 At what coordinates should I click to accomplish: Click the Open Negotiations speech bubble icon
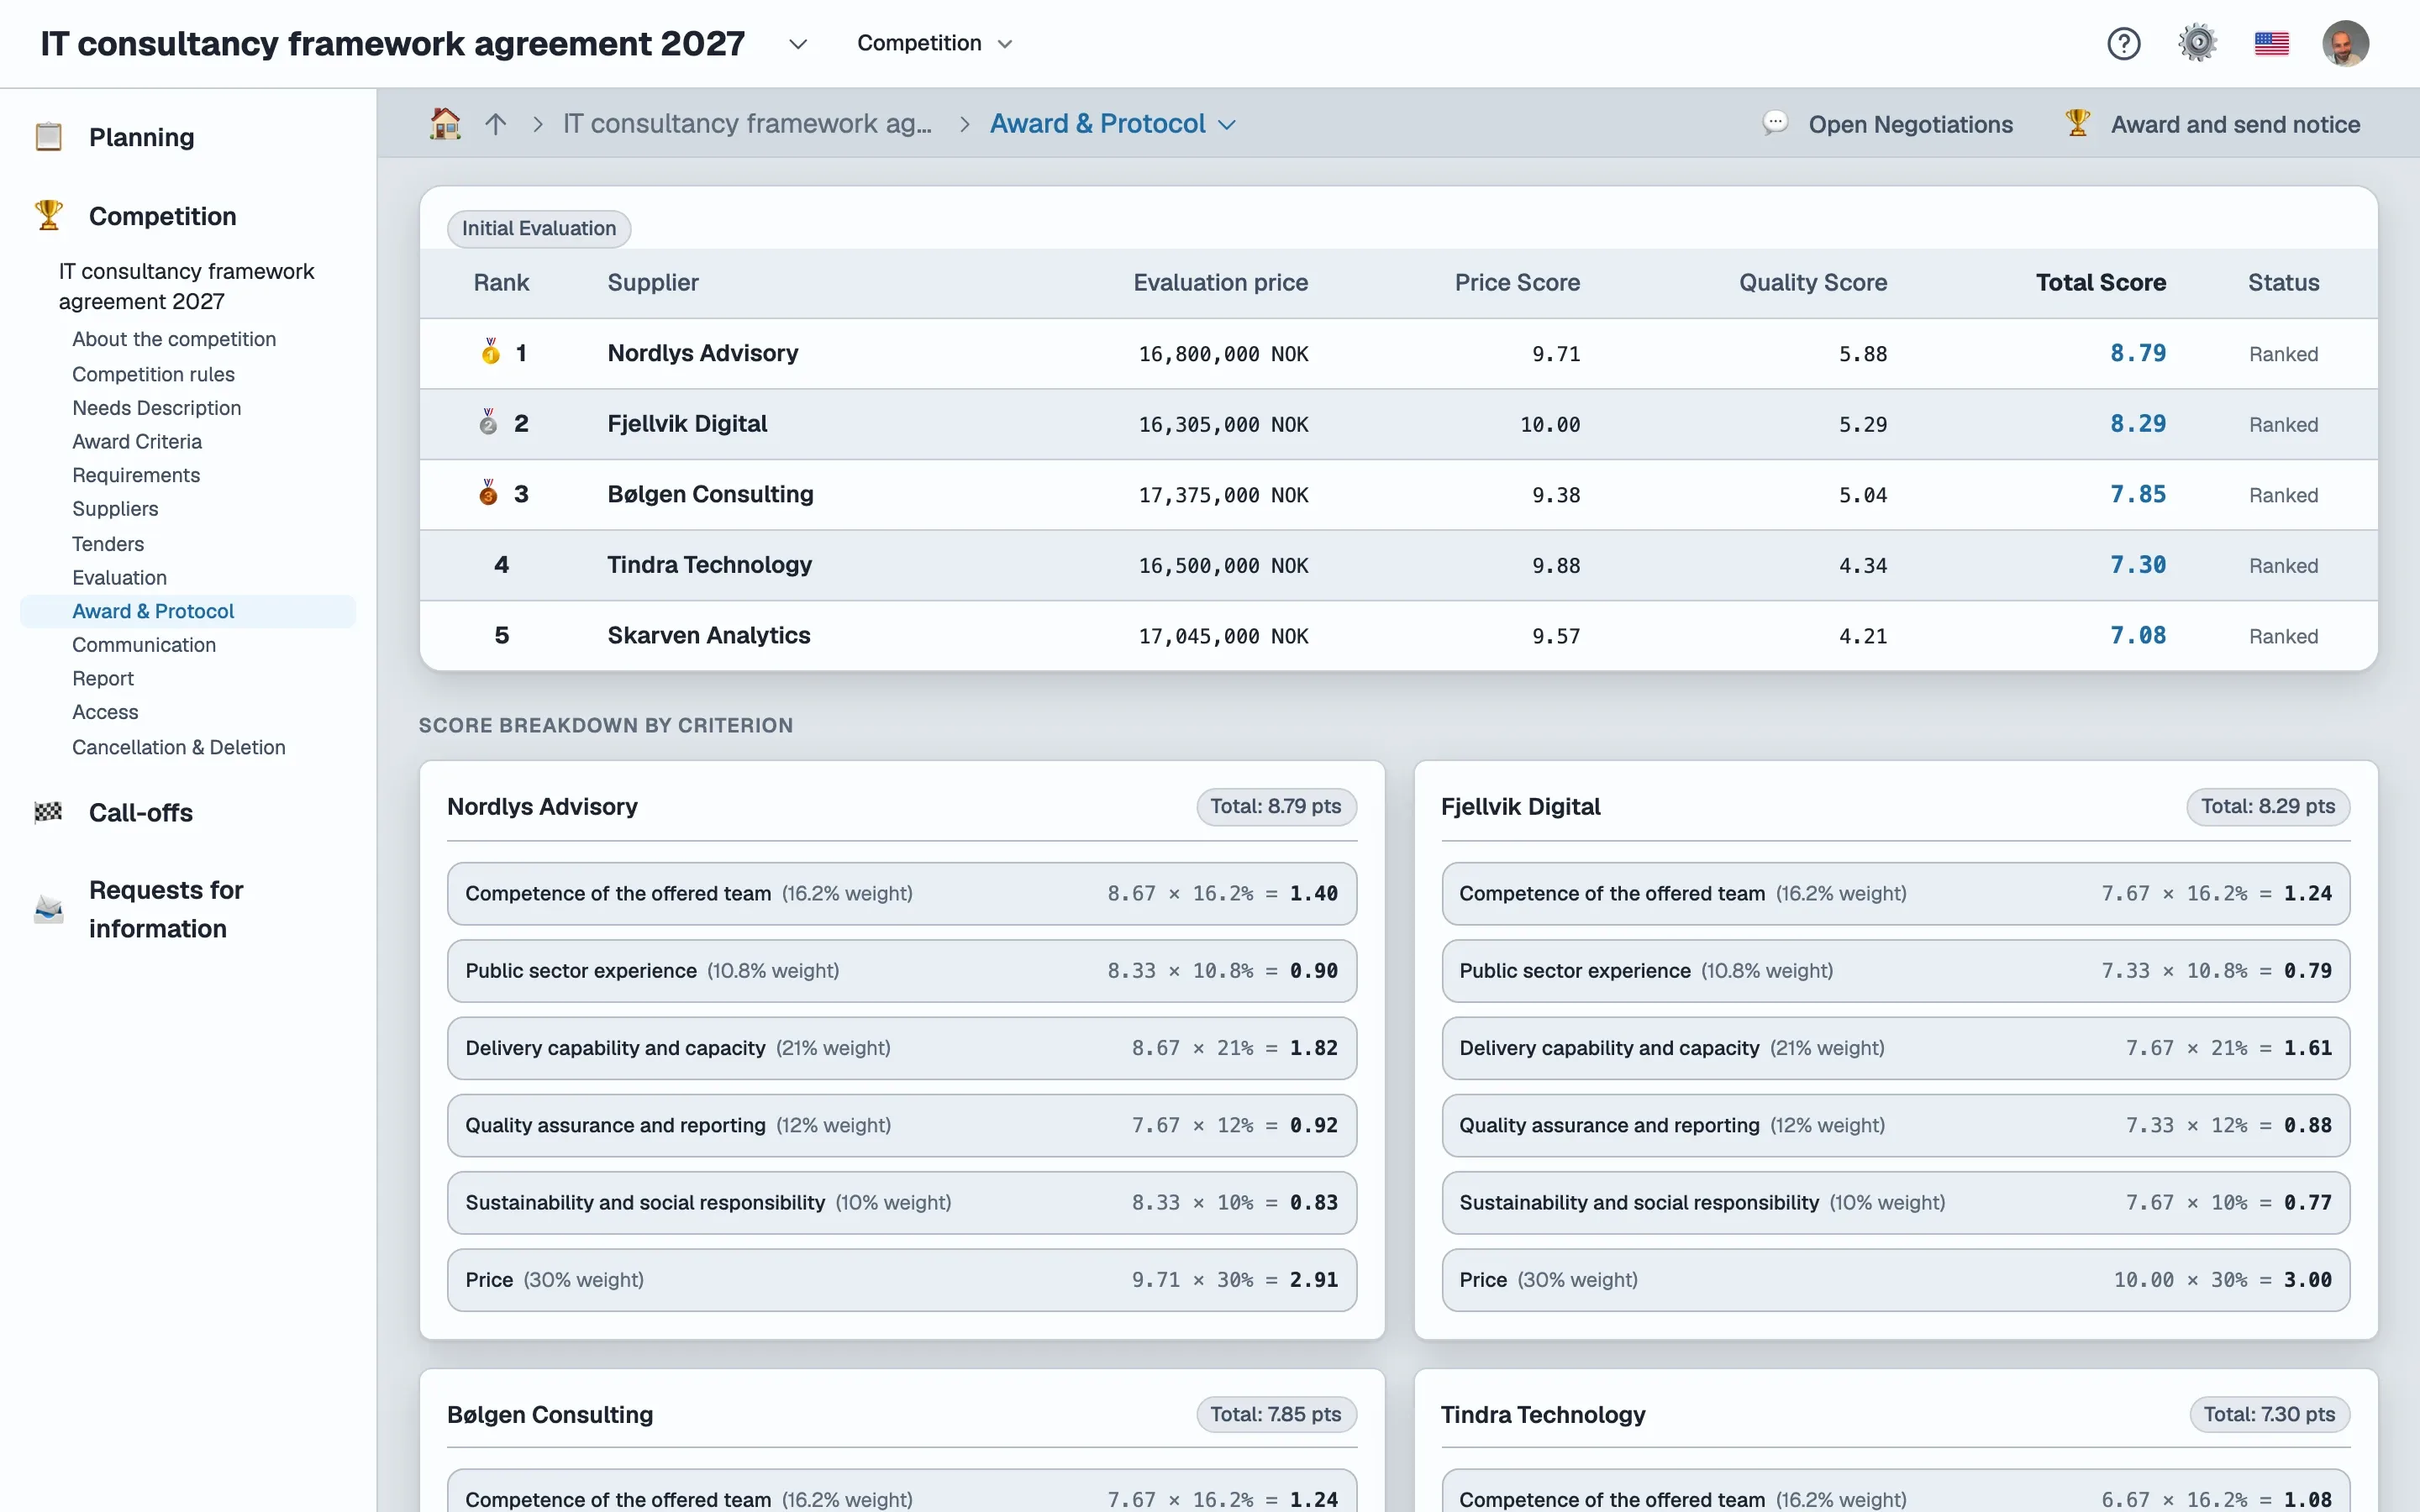click(1775, 123)
